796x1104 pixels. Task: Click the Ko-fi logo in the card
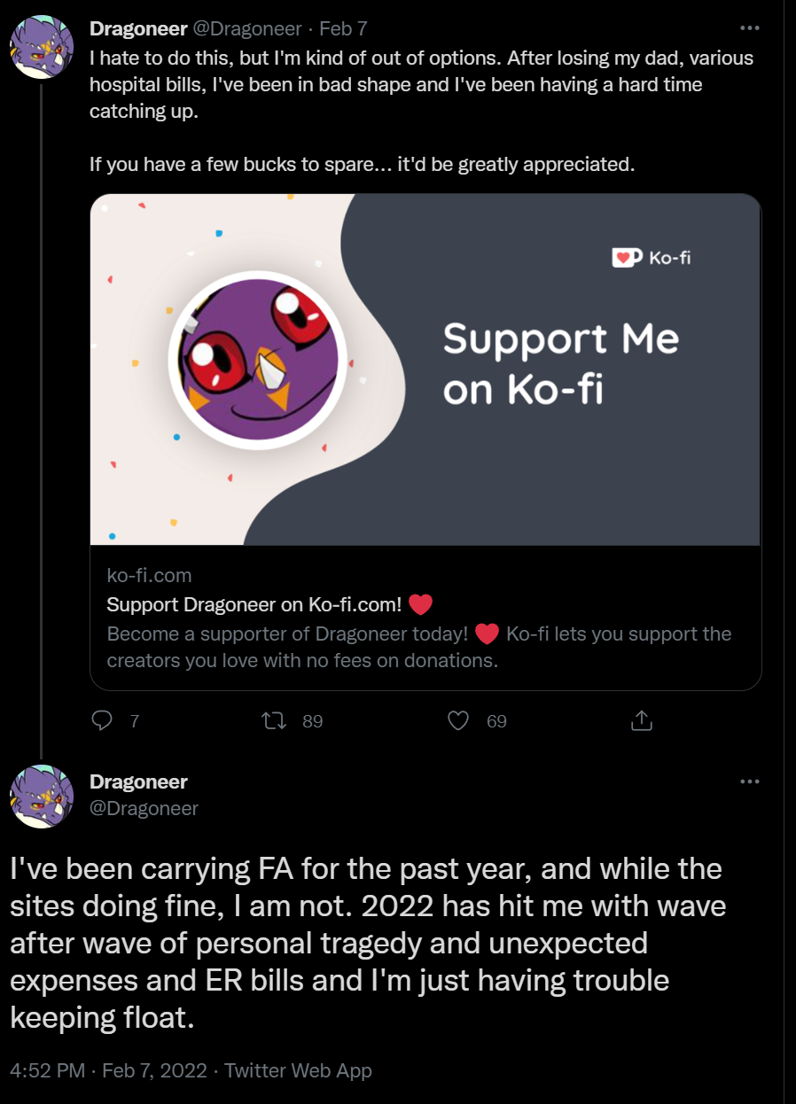pyautogui.click(x=652, y=258)
